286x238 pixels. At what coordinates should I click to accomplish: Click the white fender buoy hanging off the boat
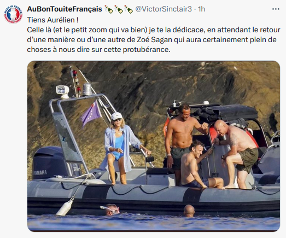click(x=65, y=207)
